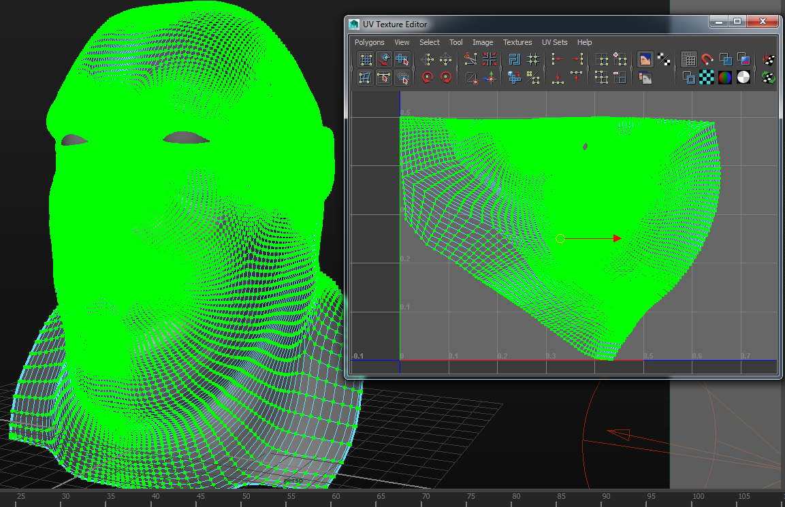Close the UV Texture Editor window
Viewport: 785px width, 507px height.
[763, 21]
